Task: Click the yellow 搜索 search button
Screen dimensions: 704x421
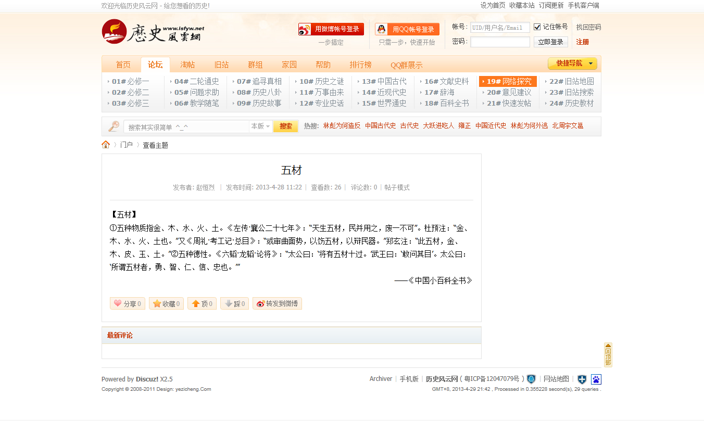Action: [x=286, y=126]
